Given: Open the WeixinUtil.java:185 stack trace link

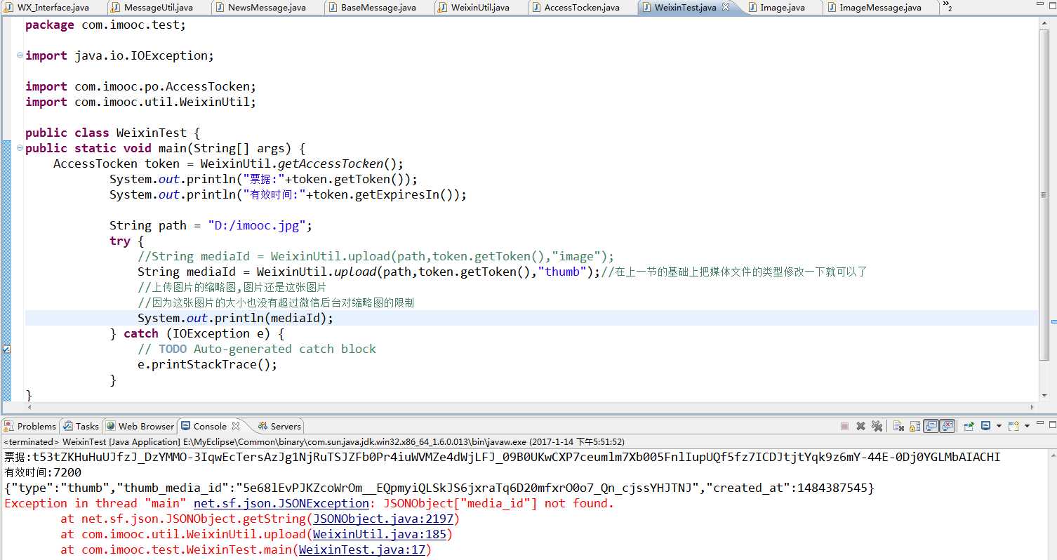Looking at the screenshot, I should (380, 534).
